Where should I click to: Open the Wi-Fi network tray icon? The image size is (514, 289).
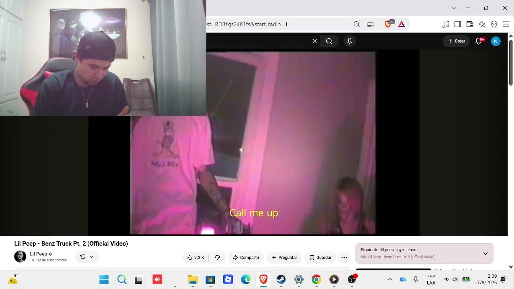(x=446, y=279)
